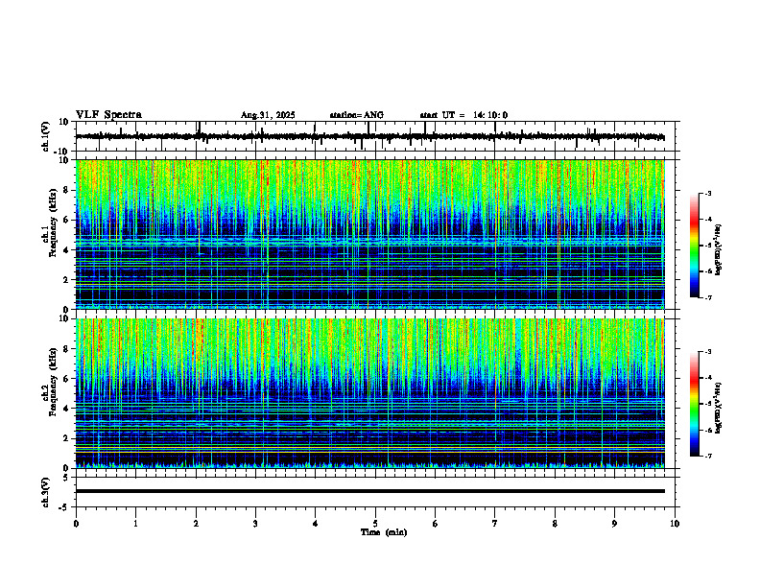Click the 8 kHz tick on ch.1 spectrogram

(67, 190)
